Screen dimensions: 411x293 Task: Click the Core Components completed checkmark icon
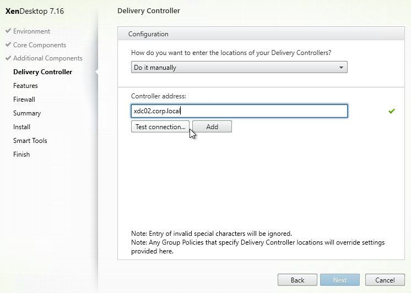pyautogui.click(x=8, y=45)
